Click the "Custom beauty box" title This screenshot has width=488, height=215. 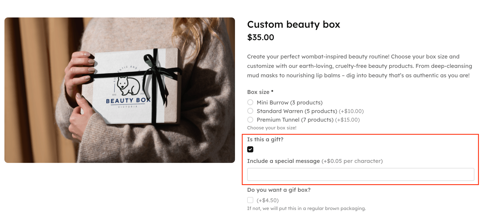tap(294, 24)
